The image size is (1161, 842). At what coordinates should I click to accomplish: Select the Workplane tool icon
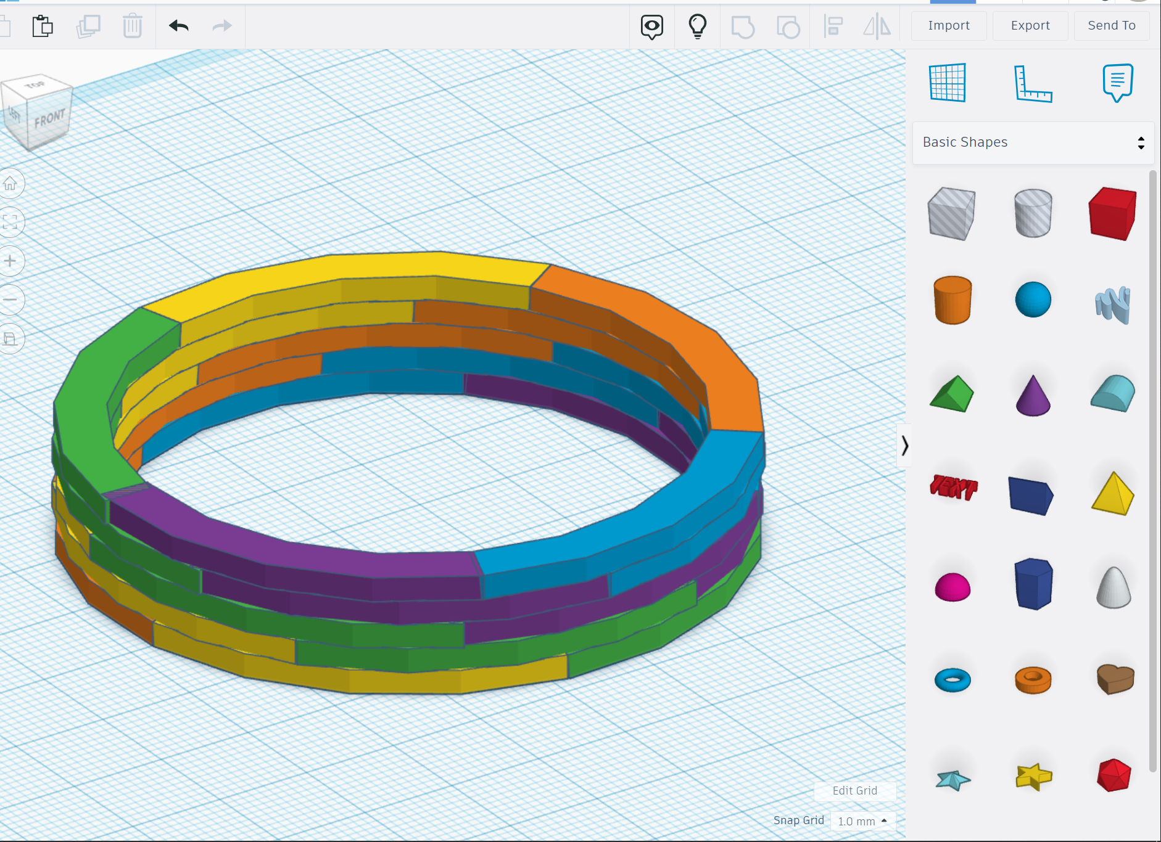point(948,83)
